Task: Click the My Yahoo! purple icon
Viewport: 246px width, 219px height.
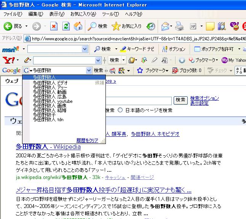Action: coord(225,60)
